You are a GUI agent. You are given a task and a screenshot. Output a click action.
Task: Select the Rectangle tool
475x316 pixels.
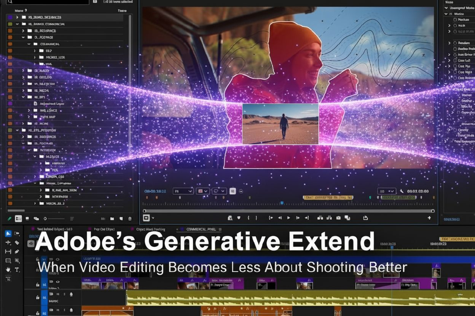click(x=8, y=261)
